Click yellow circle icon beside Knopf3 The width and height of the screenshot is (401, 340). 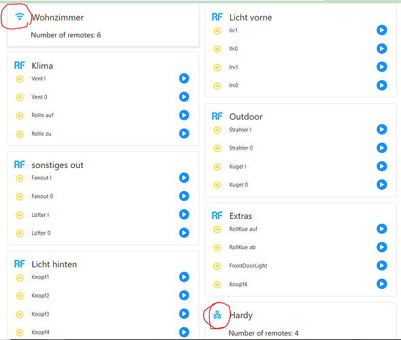pos(20,314)
